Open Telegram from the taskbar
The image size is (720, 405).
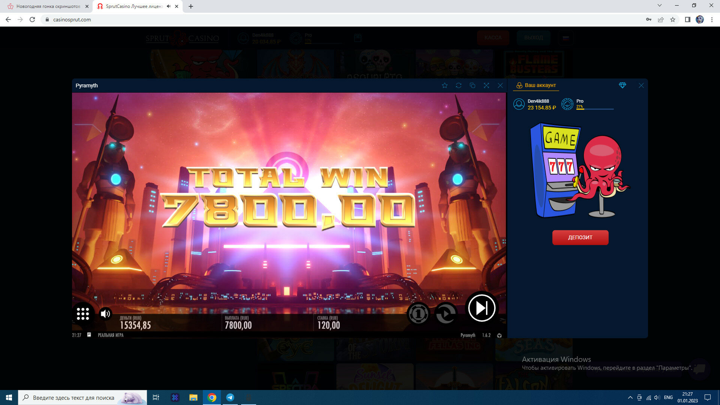(230, 397)
